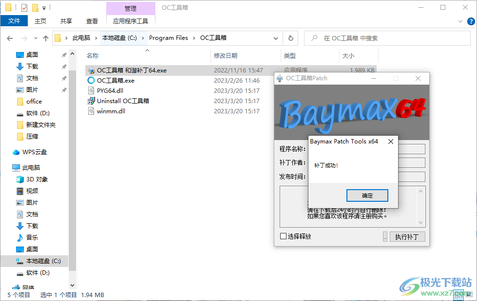Open 音乐 note icon in tree

tap(20, 238)
